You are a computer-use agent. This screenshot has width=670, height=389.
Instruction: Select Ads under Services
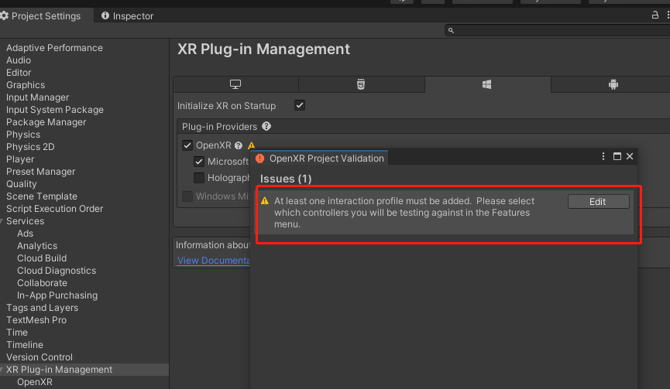coord(26,234)
